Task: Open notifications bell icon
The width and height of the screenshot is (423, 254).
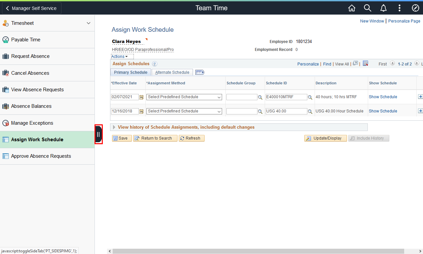Action: (x=383, y=8)
